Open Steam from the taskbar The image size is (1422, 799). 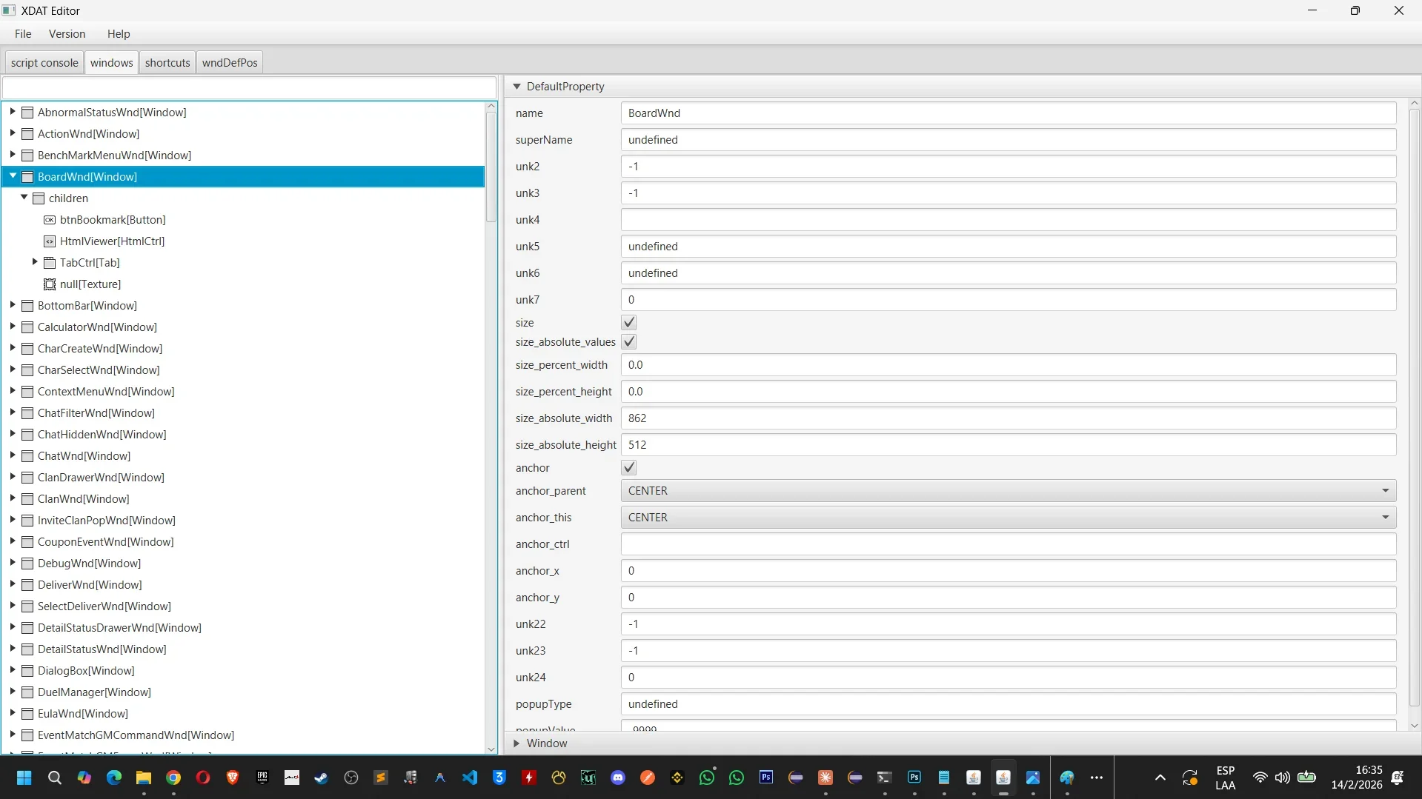coord(321,778)
